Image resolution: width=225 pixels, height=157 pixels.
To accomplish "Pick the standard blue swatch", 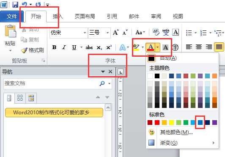I will 200,123.
